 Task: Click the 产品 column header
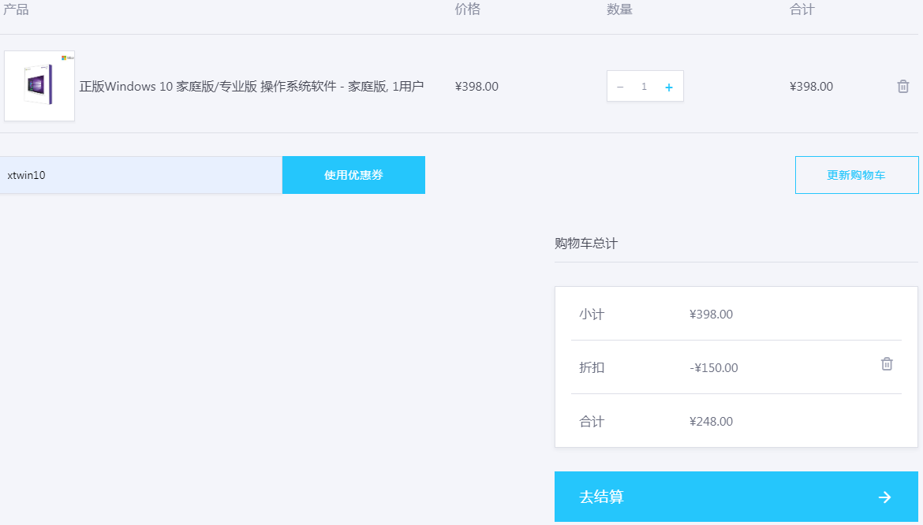[x=15, y=9]
